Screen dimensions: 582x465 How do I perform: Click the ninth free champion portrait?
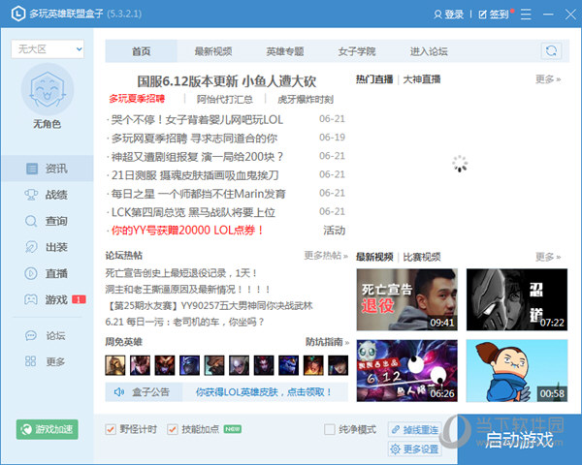point(313,365)
